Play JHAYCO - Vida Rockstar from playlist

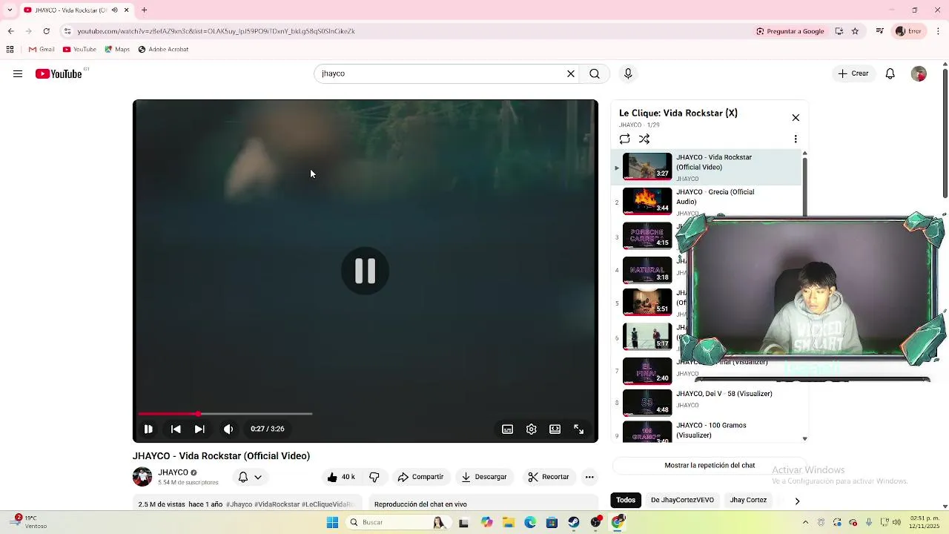click(x=707, y=167)
